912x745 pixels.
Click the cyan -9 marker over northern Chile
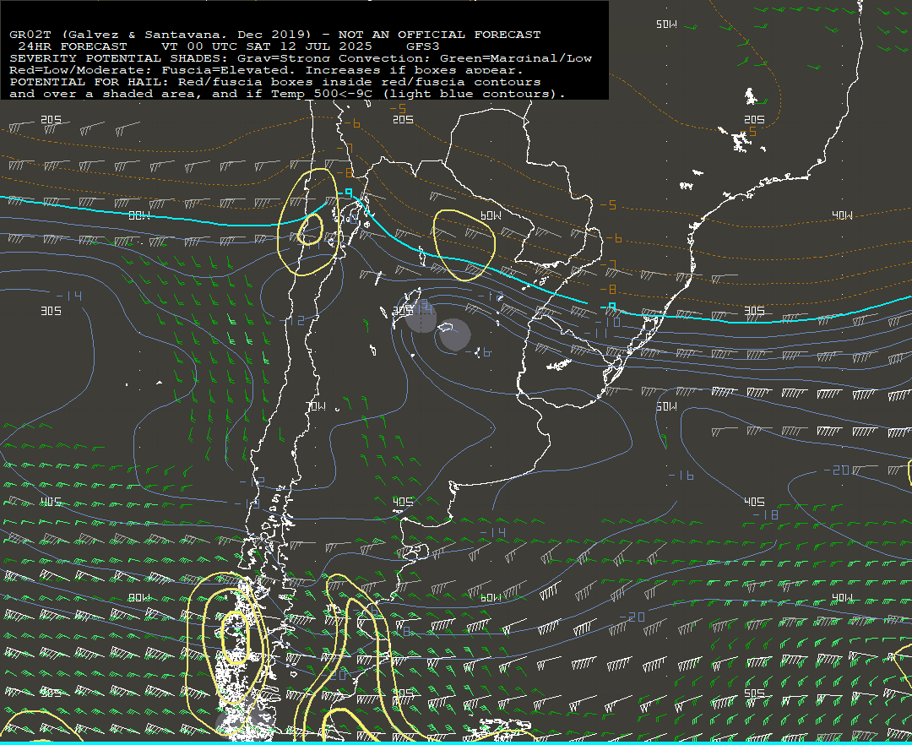pos(347,193)
